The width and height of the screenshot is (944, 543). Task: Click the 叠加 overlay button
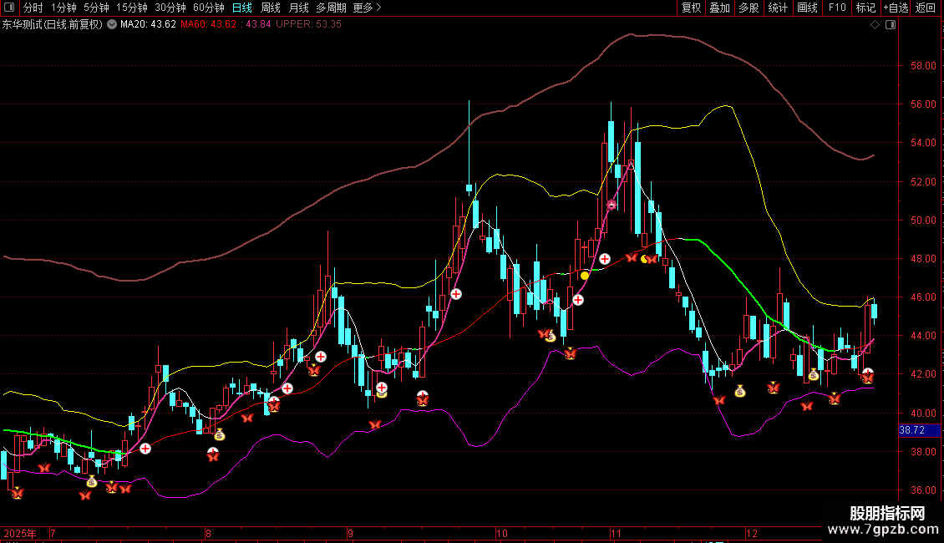(x=719, y=8)
